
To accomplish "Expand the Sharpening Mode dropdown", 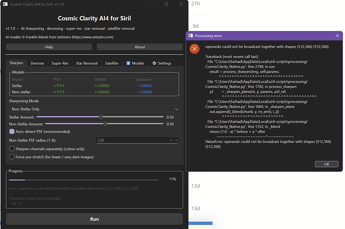I will [x=93, y=109].
